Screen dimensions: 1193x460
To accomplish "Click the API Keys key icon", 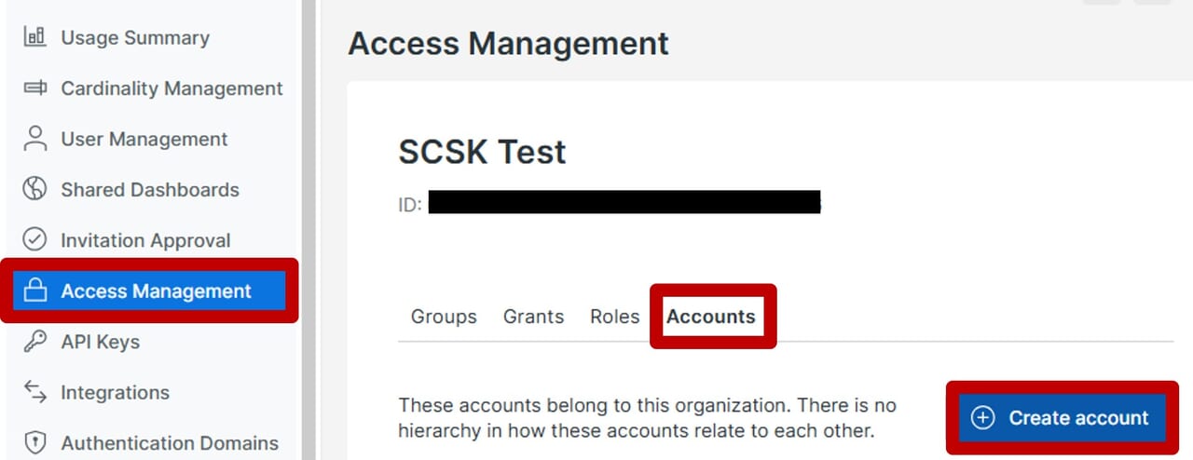I will point(34,342).
